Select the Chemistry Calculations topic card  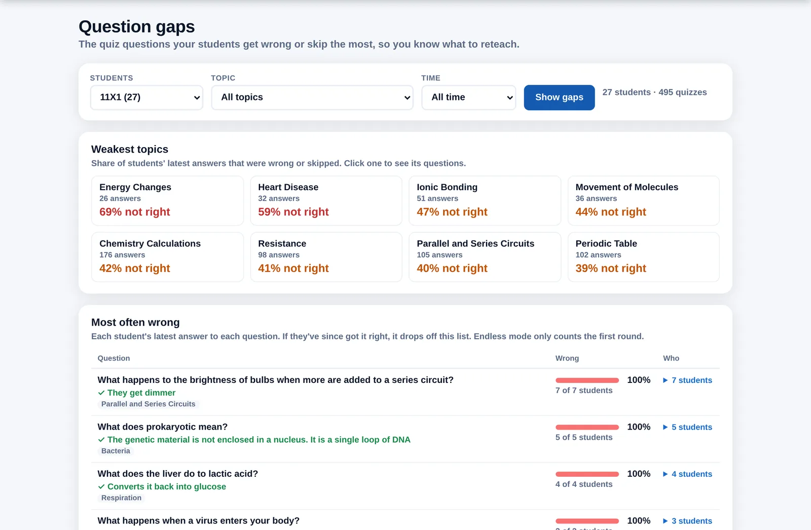[167, 257]
